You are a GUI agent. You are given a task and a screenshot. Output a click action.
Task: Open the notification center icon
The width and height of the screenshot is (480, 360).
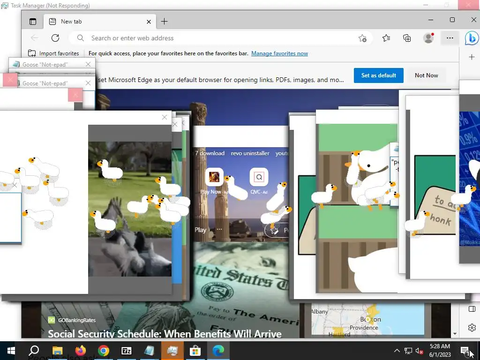pos(465,351)
